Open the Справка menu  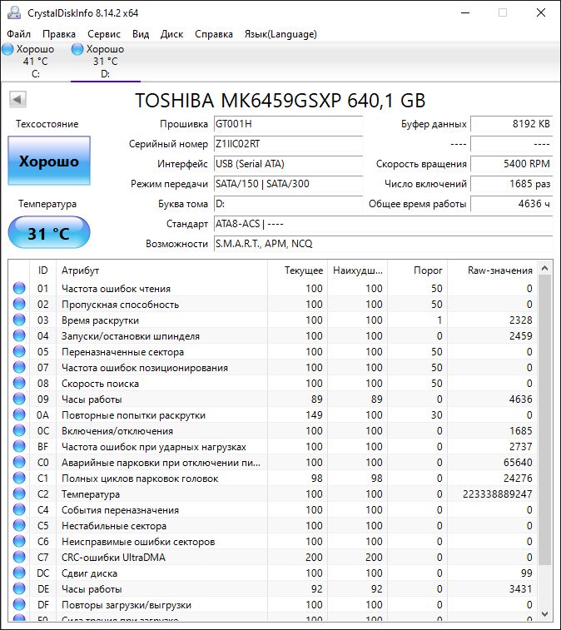(214, 34)
